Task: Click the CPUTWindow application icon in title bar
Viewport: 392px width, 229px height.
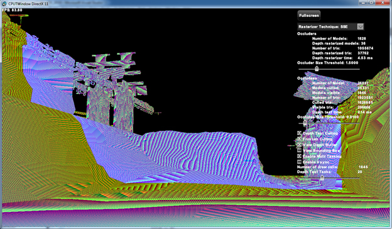Action: pyautogui.click(x=4, y=4)
